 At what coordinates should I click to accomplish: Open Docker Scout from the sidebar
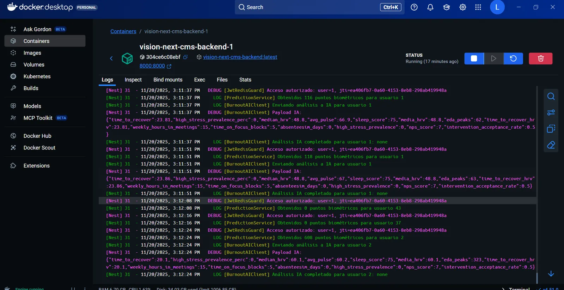[x=45, y=148]
